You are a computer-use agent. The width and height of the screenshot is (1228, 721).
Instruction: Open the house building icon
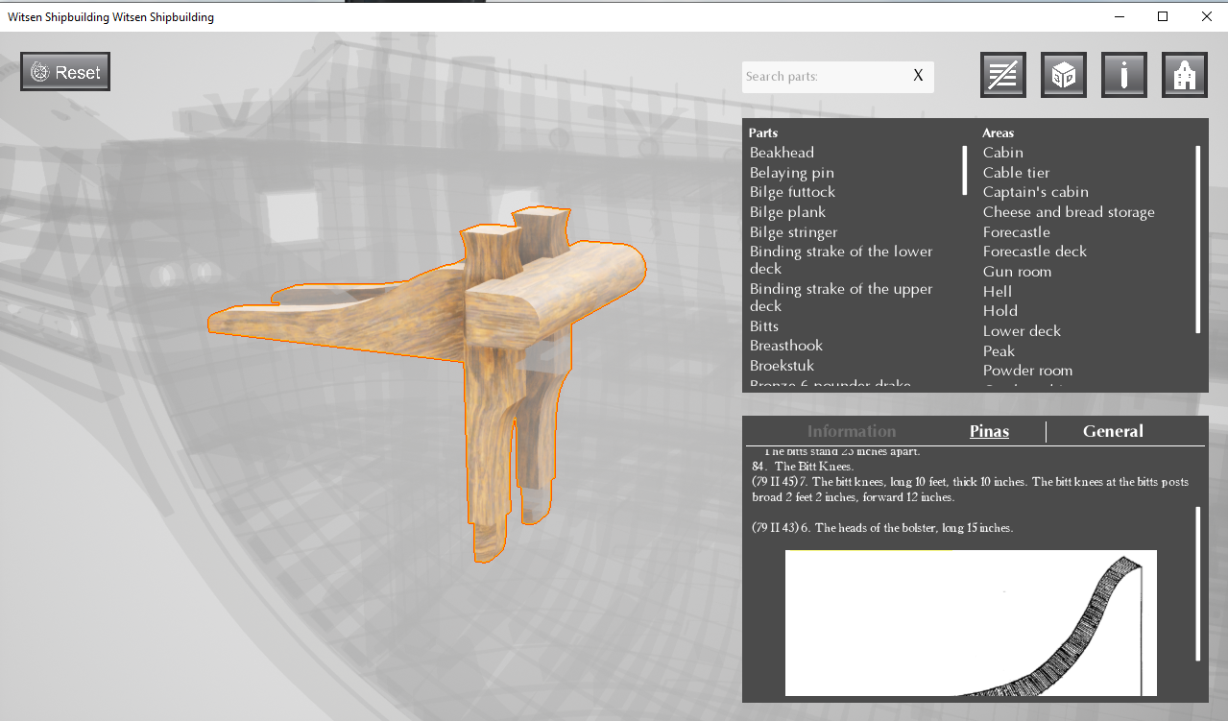1185,75
